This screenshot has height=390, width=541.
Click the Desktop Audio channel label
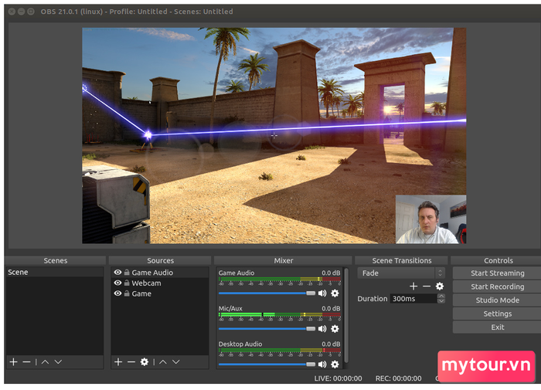click(x=240, y=344)
